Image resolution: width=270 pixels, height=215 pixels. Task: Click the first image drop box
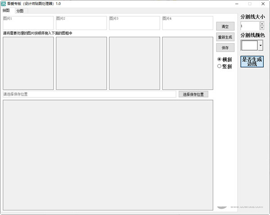click(28, 63)
